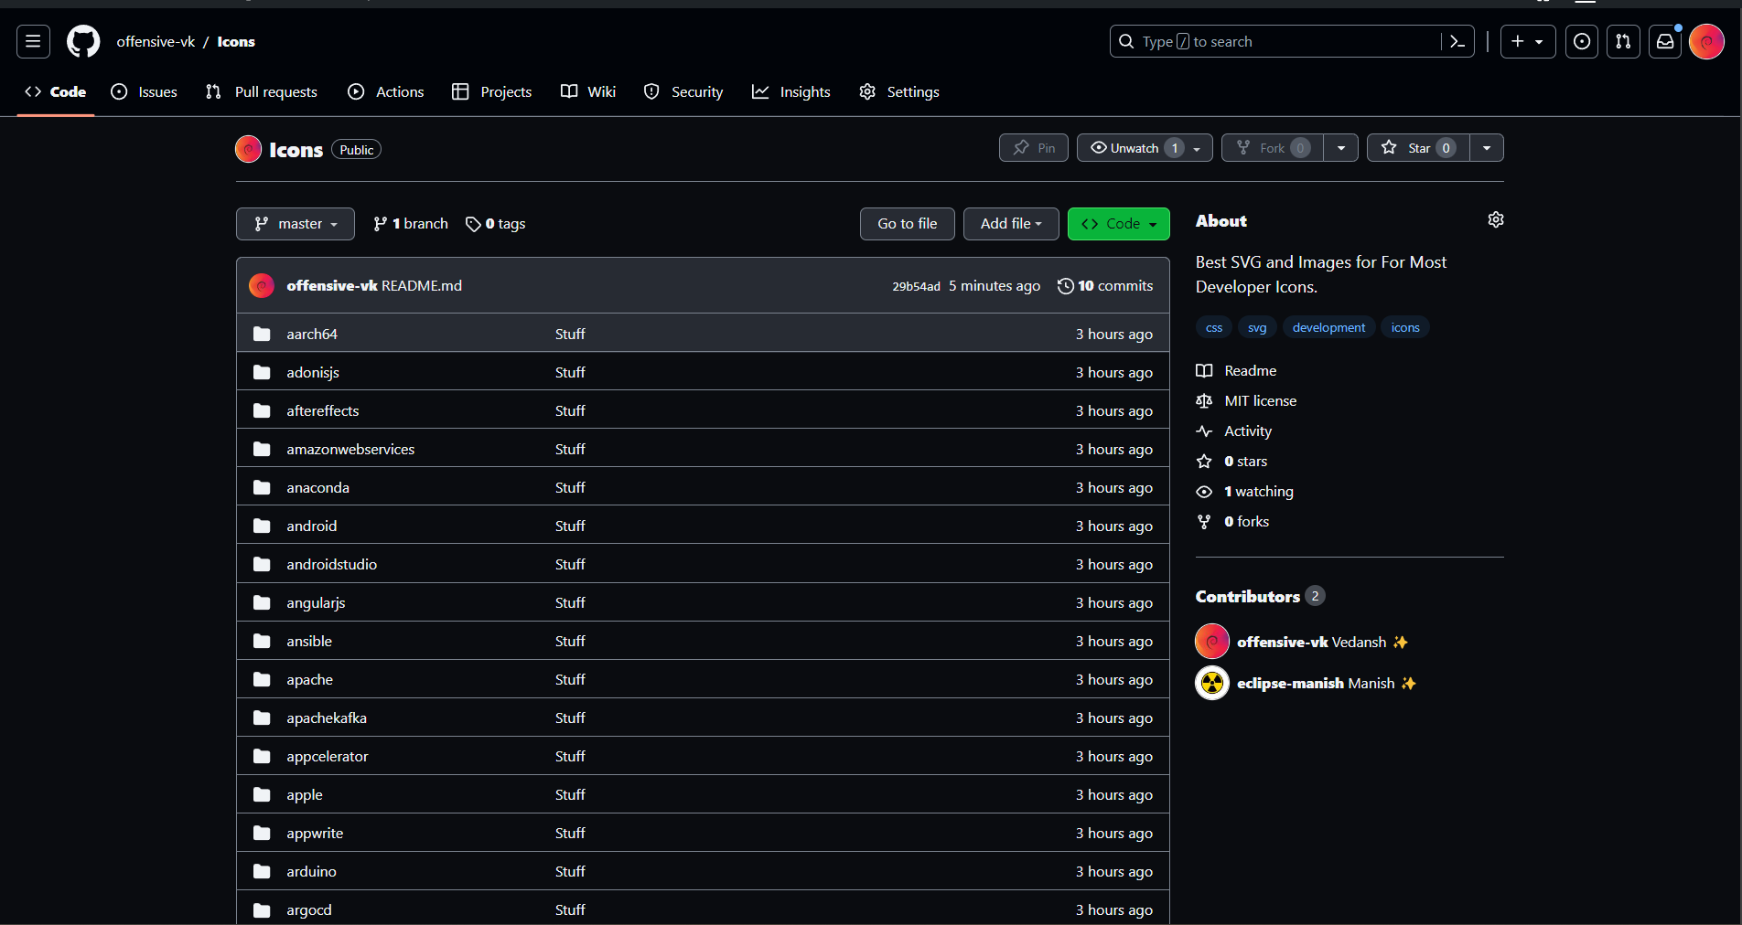1742x925 pixels.
Task: Open the Unwatch notifications dropdown
Action: [x=1145, y=148]
